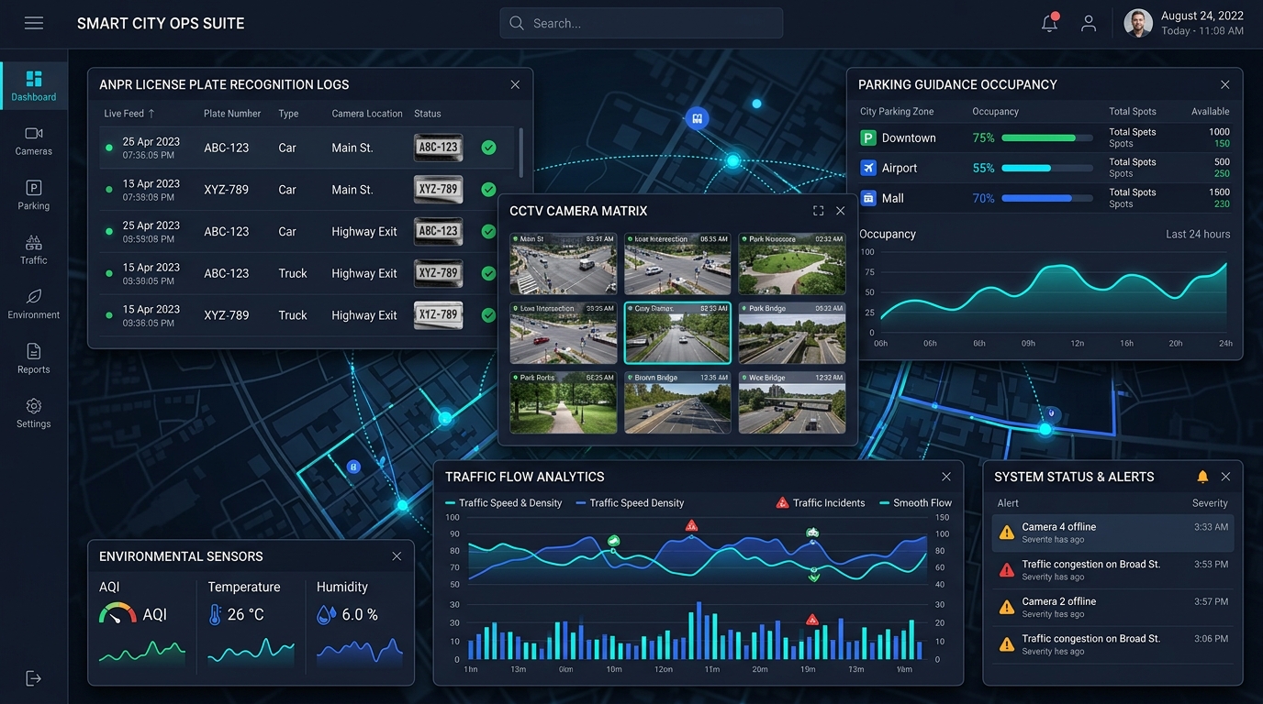Image resolution: width=1263 pixels, height=704 pixels.
Task: Click the red incident marker on the bar chart
Action: point(811,620)
